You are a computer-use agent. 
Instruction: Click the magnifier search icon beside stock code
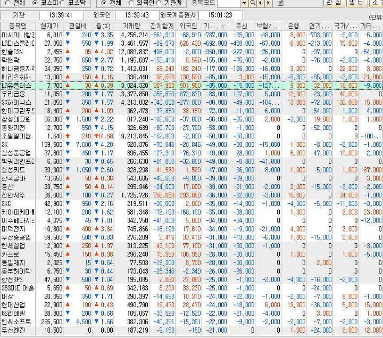click(253, 3)
